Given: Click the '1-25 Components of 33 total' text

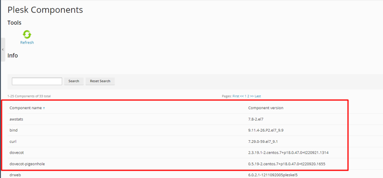Looking at the screenshot, I should (29, 96).
